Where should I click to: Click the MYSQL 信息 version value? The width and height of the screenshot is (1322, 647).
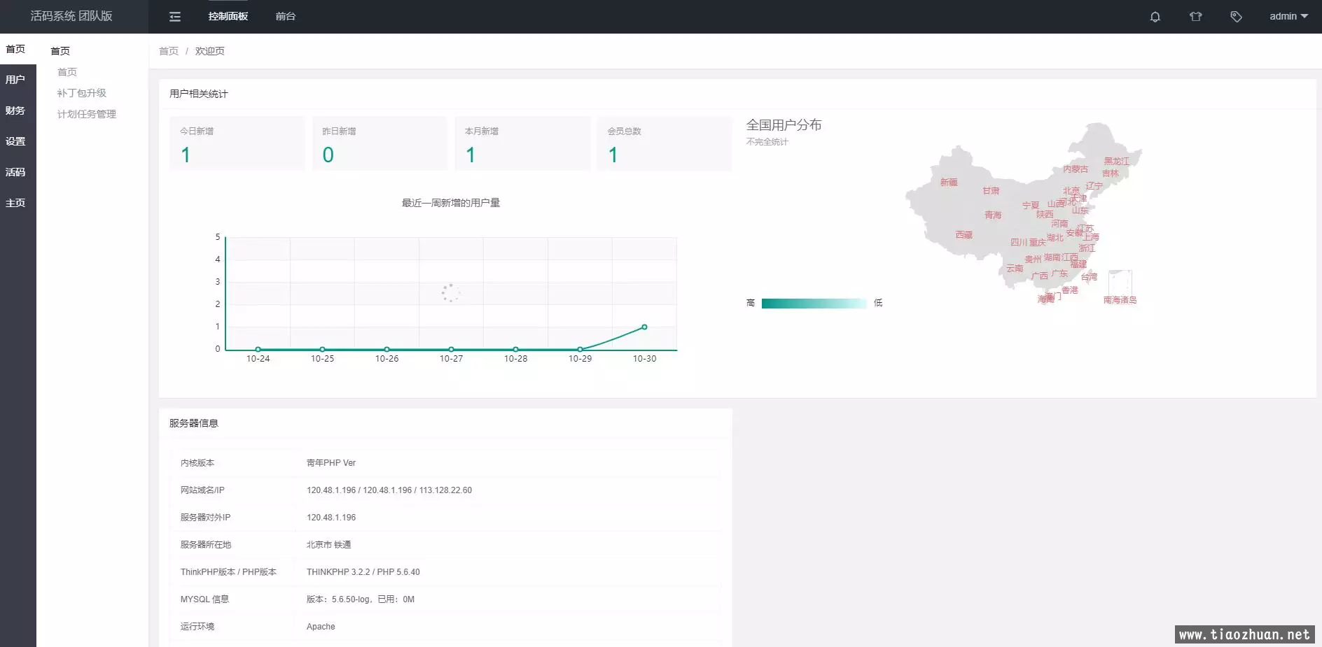click(x=361, y=599)
